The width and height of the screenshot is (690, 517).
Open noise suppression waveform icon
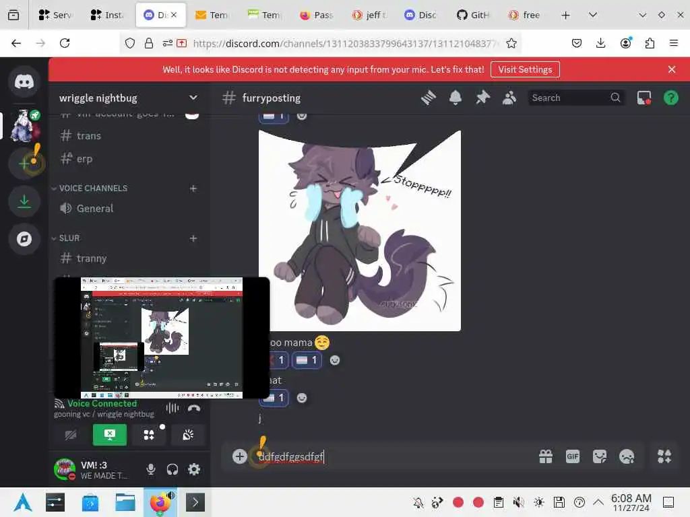tap(172, 409)
